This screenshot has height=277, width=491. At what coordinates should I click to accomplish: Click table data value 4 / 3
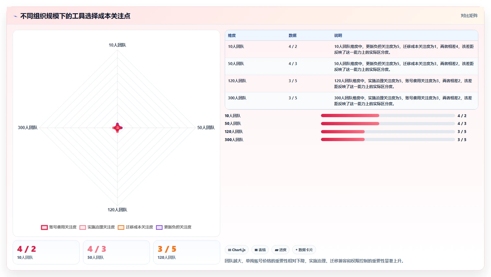tap(293, 64)
